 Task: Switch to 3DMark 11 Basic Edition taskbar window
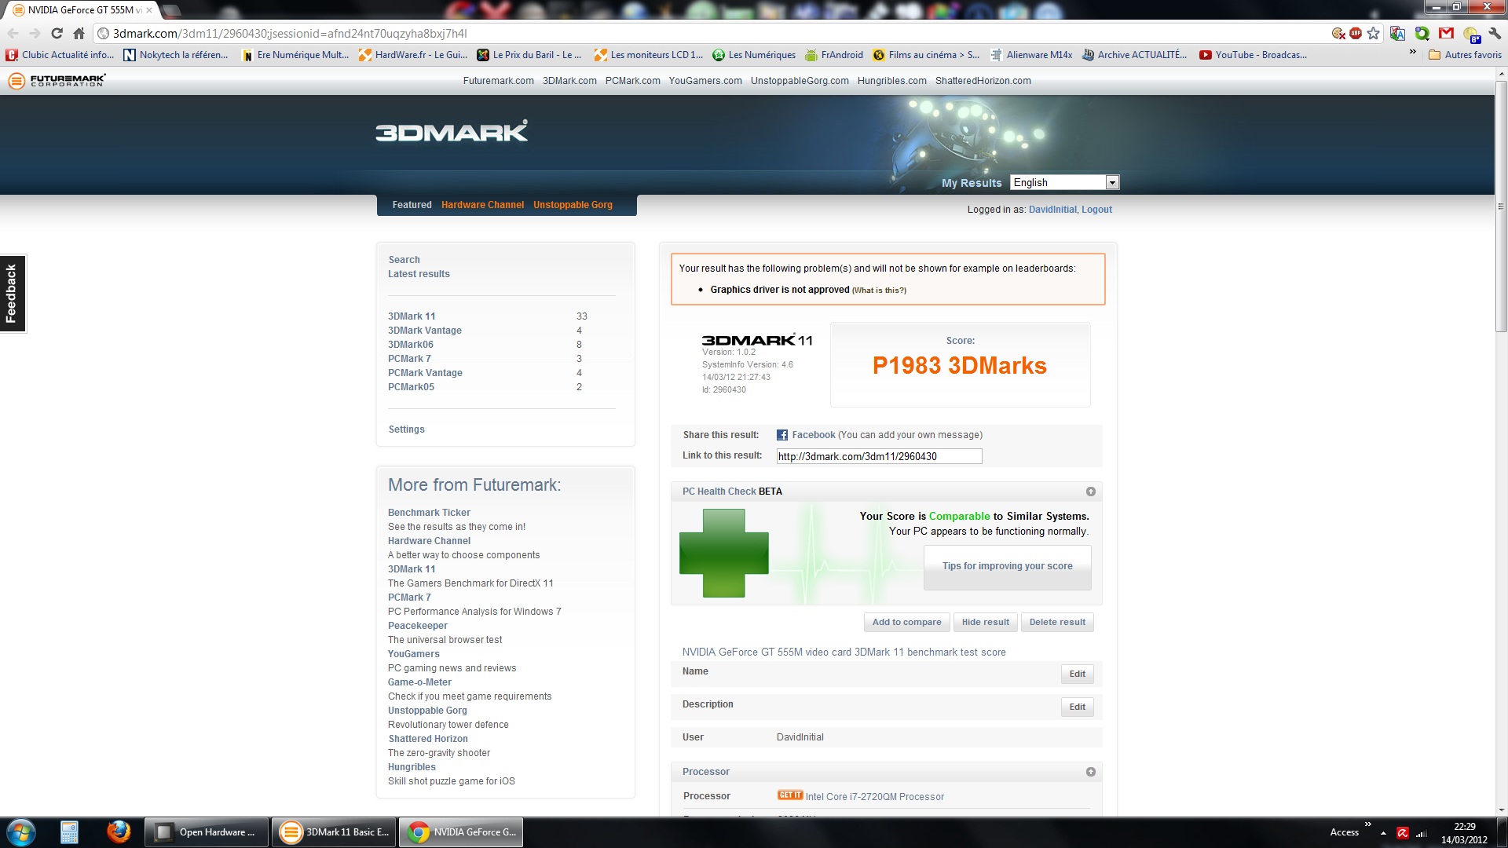click(x=335, y=832)
